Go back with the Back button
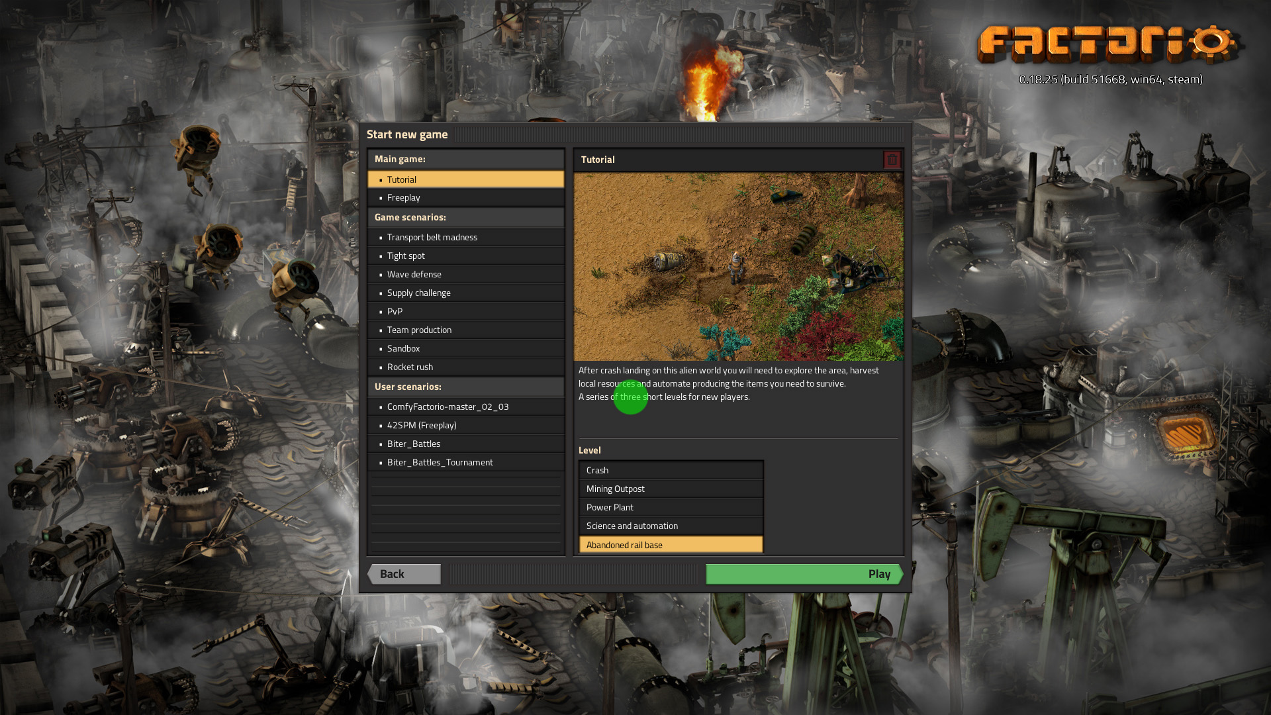1271x715 pixels. pos(404,574)
